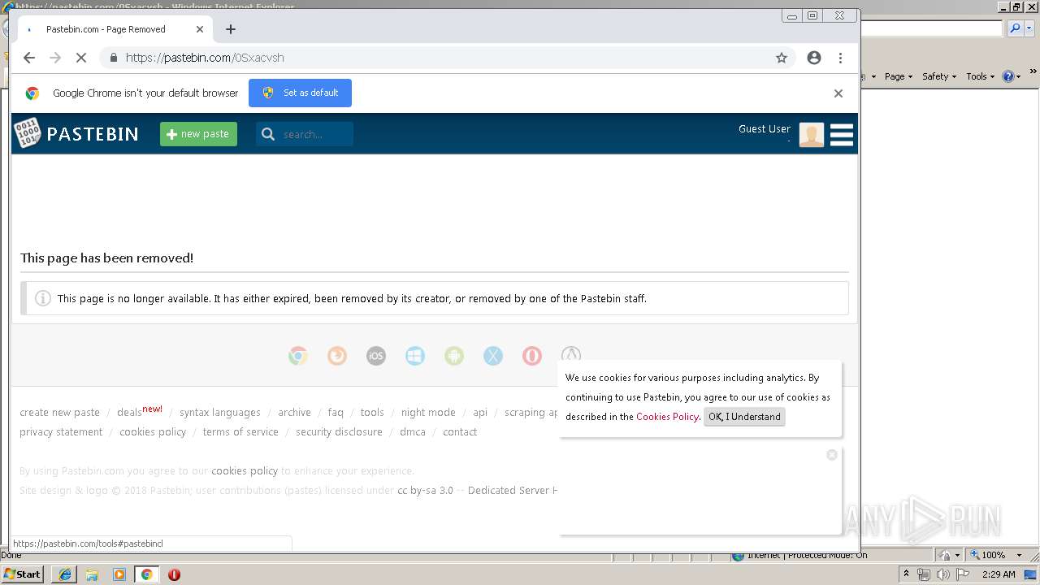Open the Pastebin hamburger menu
This screenshot has width=1040, height=585.
842,135
